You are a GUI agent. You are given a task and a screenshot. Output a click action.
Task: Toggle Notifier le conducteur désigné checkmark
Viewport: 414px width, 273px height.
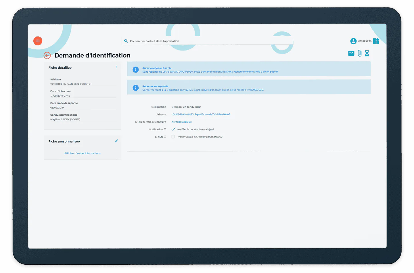pyautogui.click(x=173, y=129)
